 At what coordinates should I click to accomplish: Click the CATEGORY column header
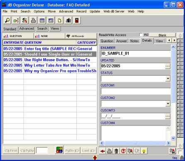(86, 42)
